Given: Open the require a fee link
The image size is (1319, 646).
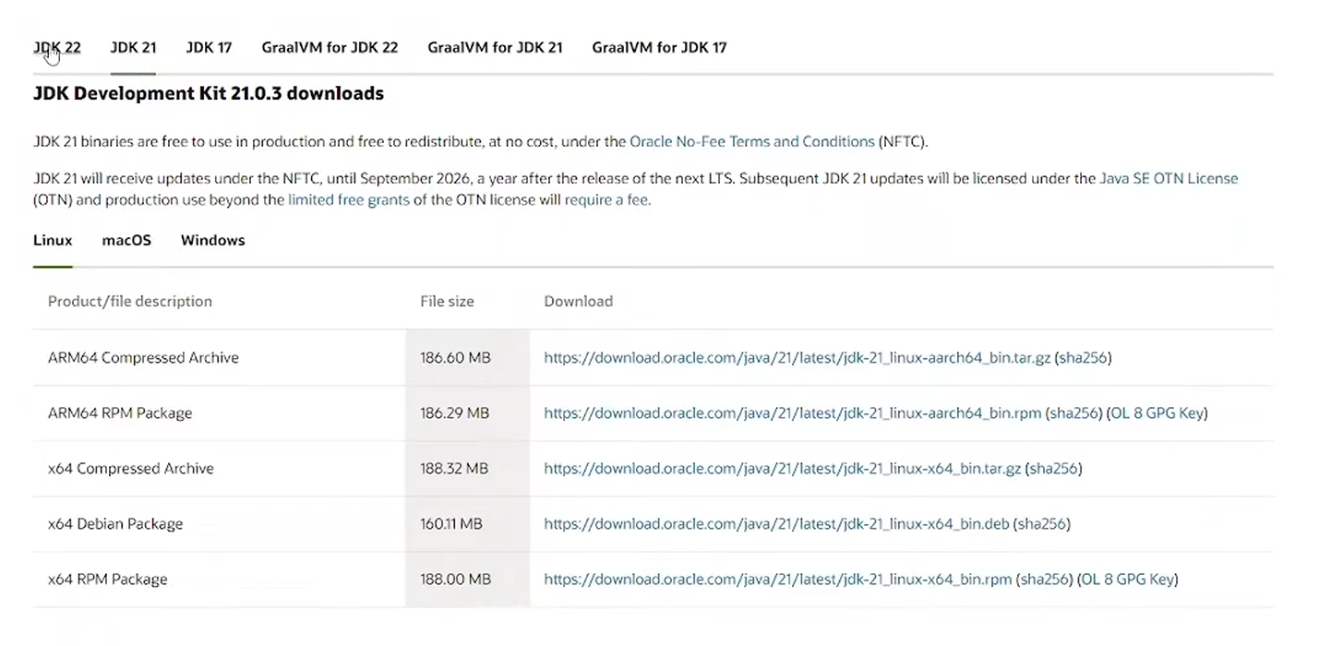Looking at the screenshot, I should click(607, 199).
